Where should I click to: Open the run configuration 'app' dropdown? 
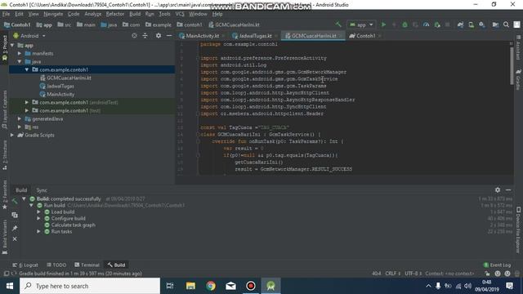361,24
